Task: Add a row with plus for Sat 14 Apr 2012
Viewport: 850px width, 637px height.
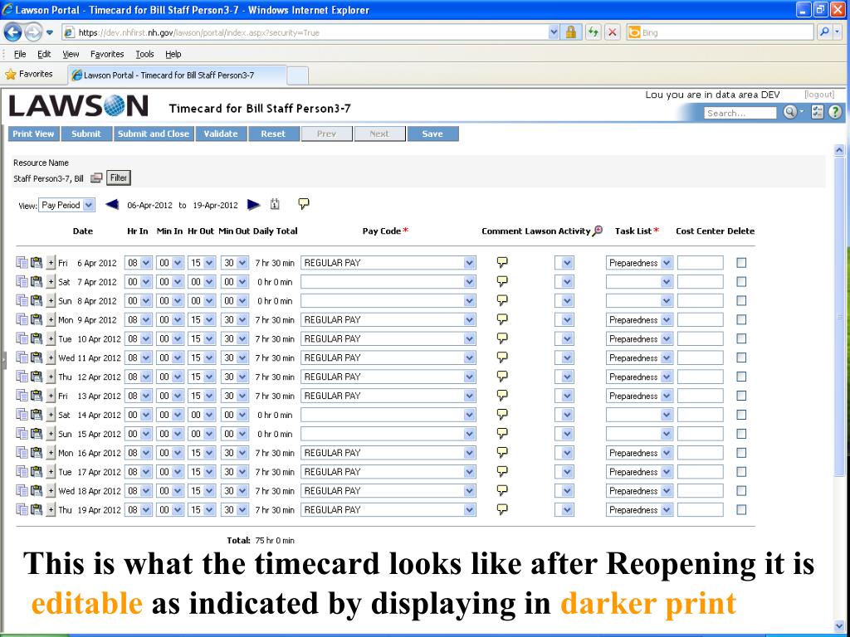Action: (x=51, y=415)
